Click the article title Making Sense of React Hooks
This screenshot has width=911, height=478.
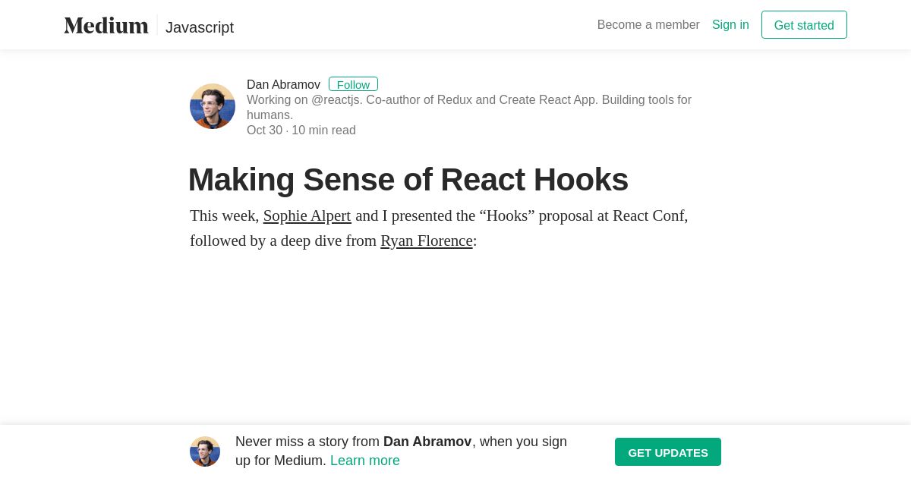point(408,180)
